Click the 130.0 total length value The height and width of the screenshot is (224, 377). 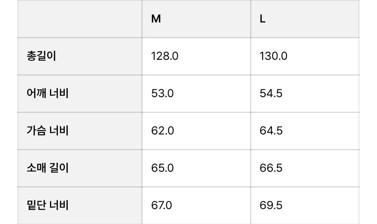(273, 56)
